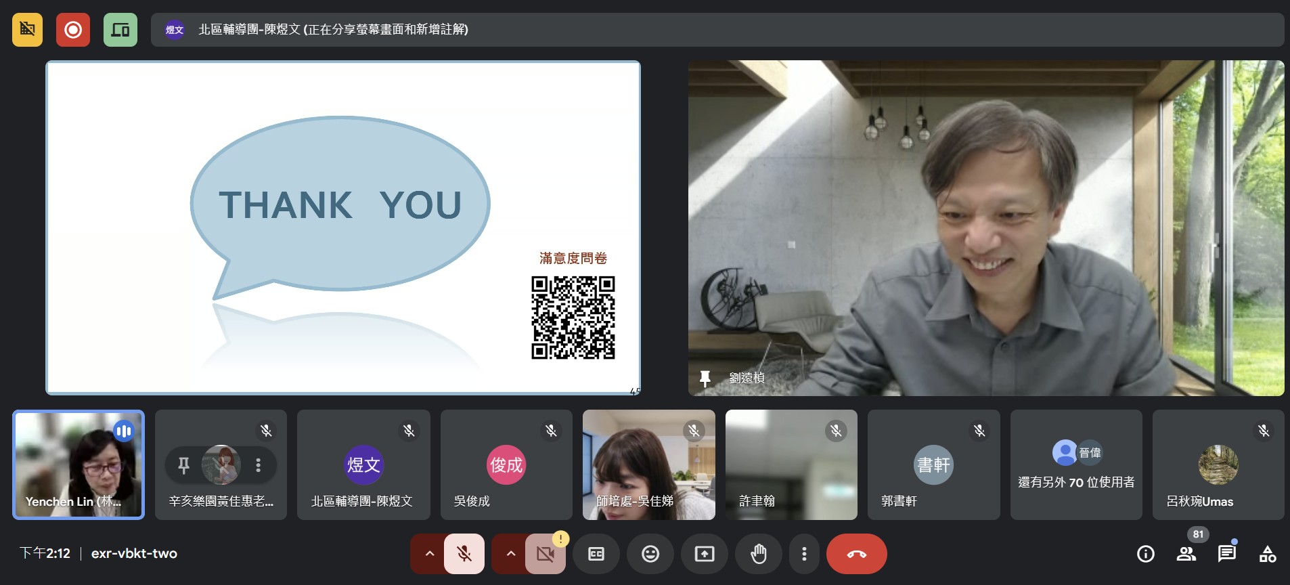Open more options three-dot menu
Image resolution: width=1290 pixels, height=585 pixels.
[804, 554]
